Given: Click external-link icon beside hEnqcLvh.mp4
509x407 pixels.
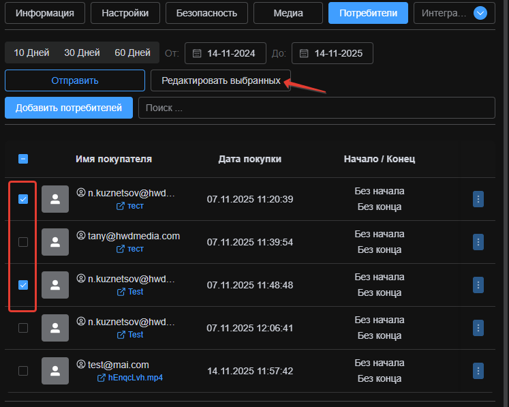Looking at the screenshot, I should point(102,378).
